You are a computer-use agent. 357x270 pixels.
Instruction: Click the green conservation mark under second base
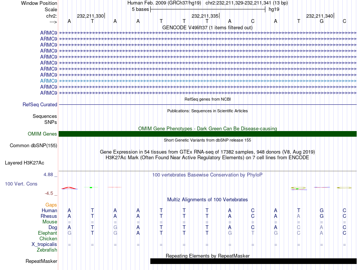(x=91, y=187)
